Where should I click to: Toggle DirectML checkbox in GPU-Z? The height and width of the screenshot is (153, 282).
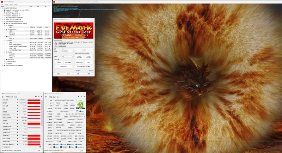(76, 145)
